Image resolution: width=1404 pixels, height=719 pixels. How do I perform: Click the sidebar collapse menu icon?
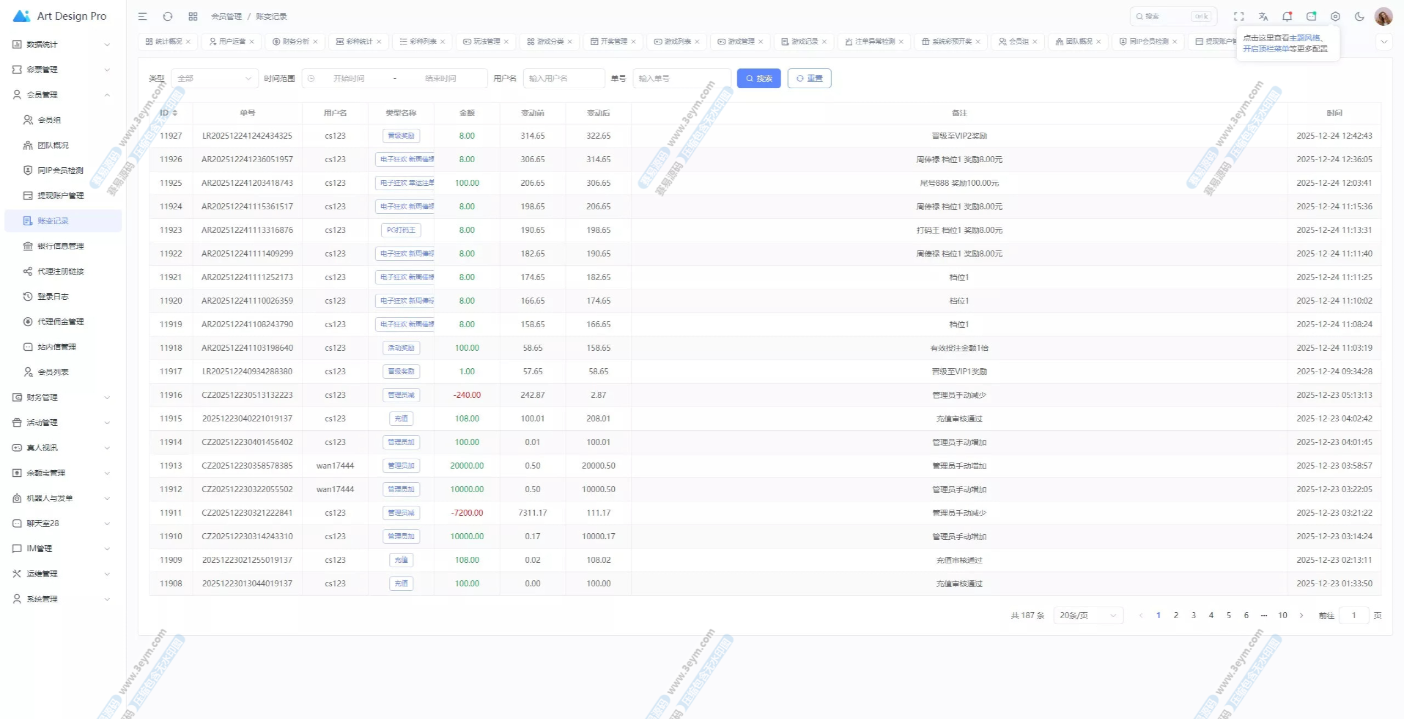pyautogui.click(x=143, y=16)
